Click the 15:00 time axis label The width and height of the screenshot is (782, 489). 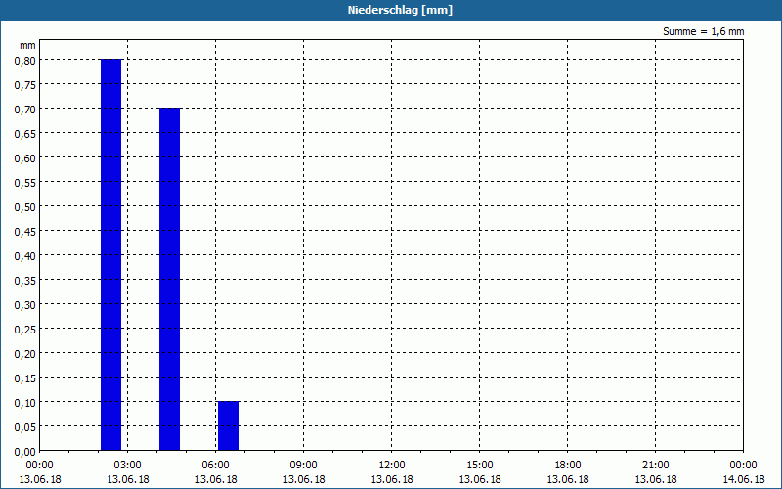[480, 465]
